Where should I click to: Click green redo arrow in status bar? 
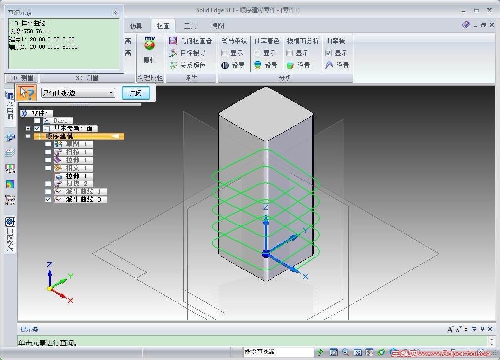click(320, 352)
